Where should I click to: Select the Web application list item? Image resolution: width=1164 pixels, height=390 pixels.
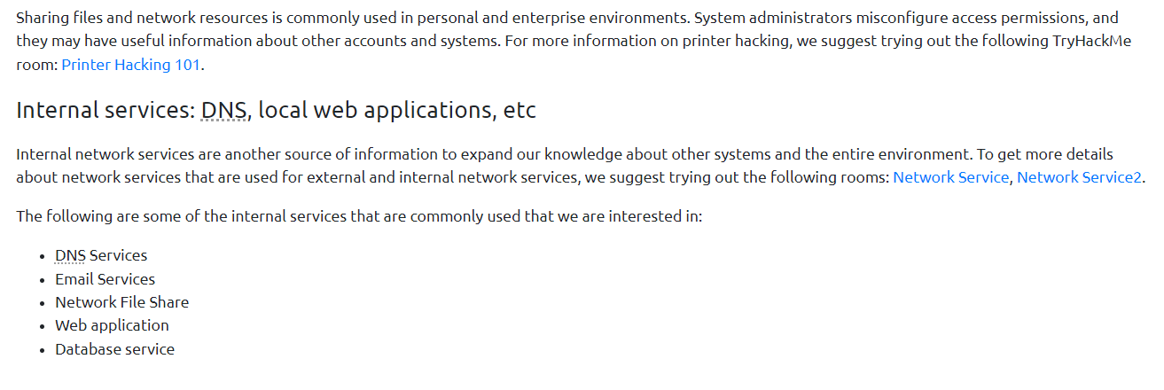pyautogui.click(x=112, y=325)
